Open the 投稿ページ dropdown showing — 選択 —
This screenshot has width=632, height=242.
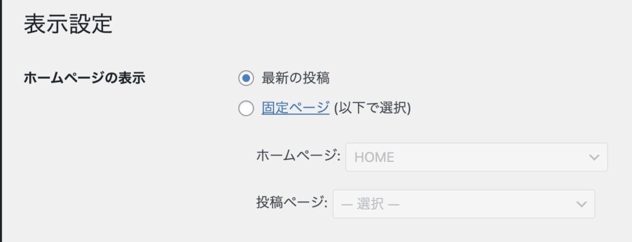click(x=464, y=204)
